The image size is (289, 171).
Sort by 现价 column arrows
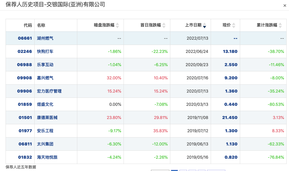pyautogui.click(x=234, y=25)
